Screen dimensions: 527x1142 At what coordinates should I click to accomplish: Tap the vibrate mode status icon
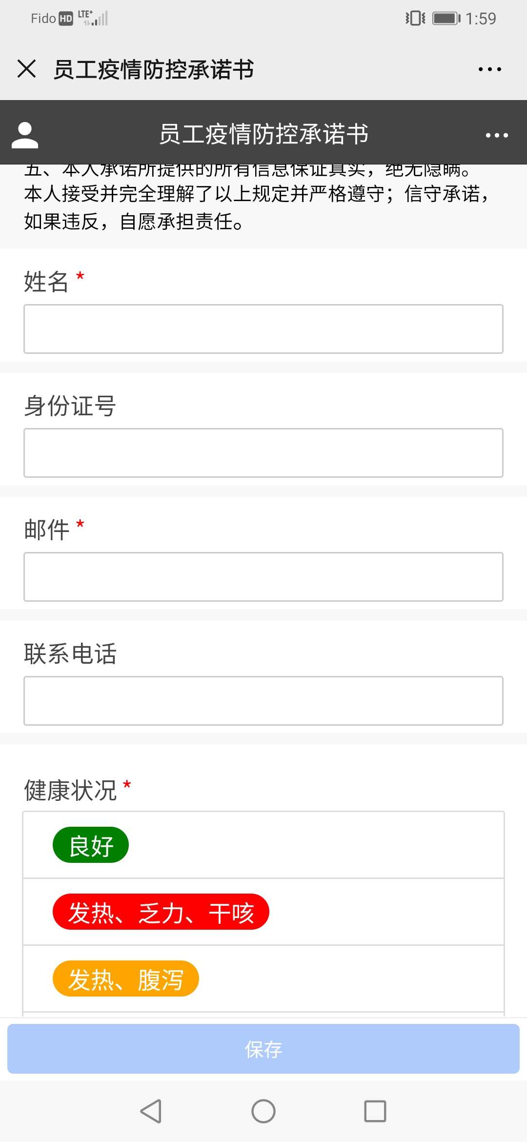point(415,19)
